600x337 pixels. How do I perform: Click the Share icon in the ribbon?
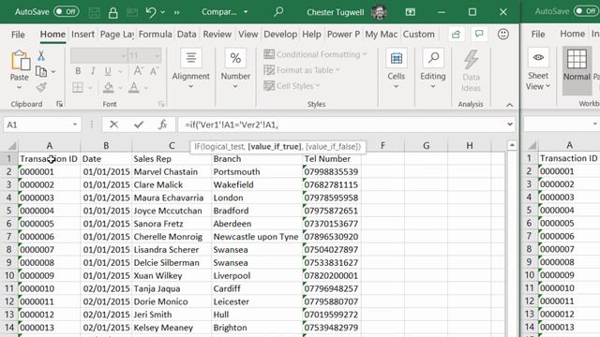[456, 35]
